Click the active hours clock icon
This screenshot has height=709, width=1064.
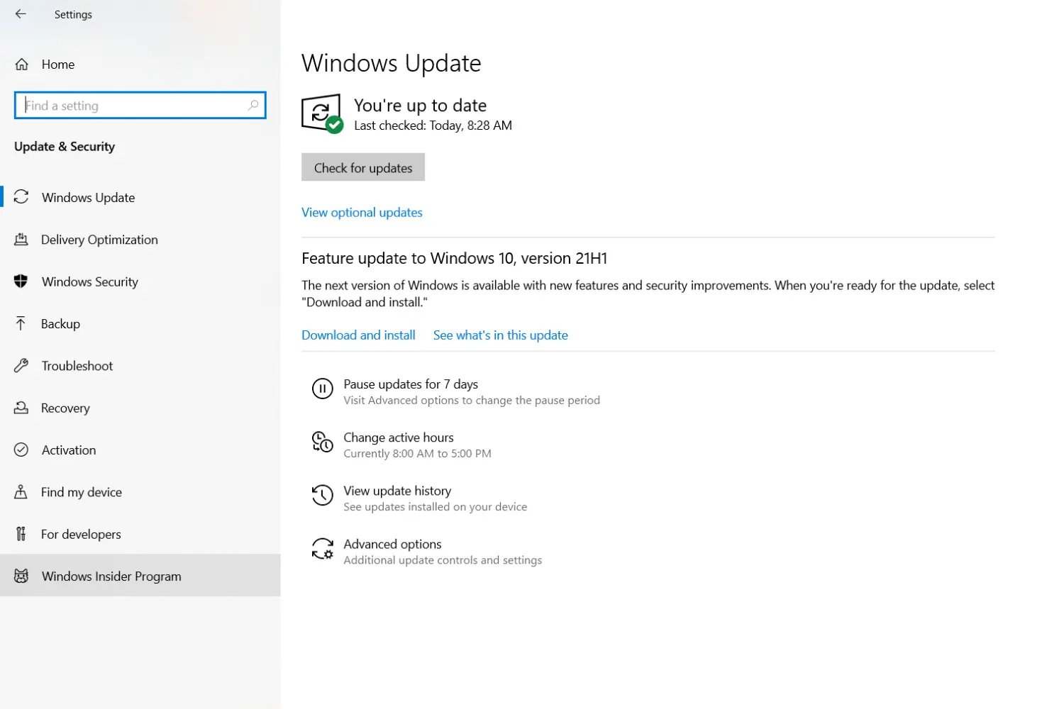[323, 442]
